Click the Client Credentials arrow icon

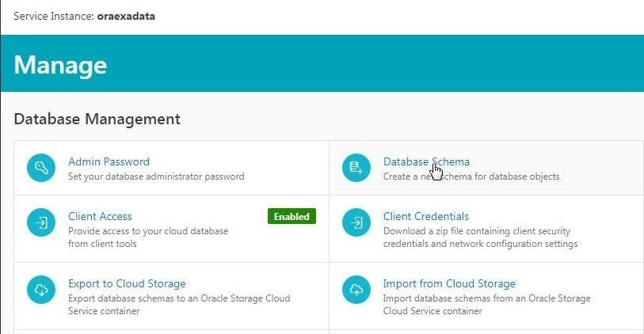click(x=356, y=222)
